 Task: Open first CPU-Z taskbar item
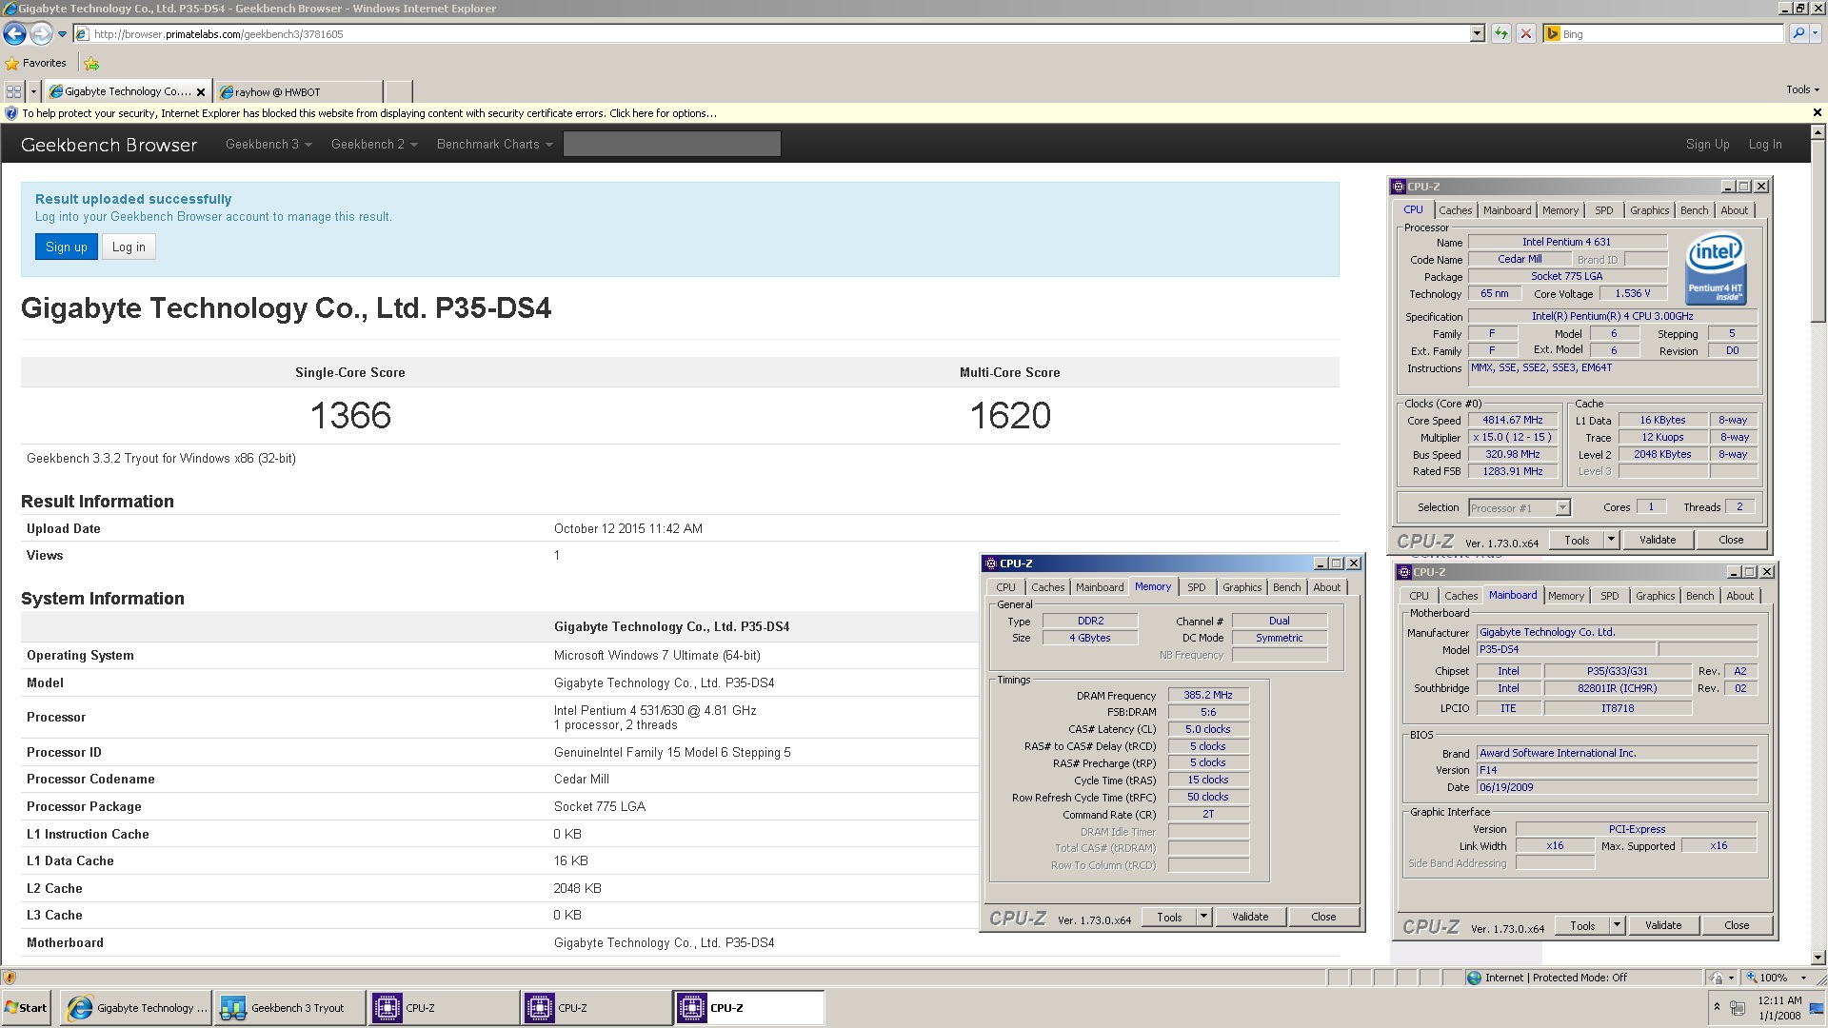(x=445, y=1007)
